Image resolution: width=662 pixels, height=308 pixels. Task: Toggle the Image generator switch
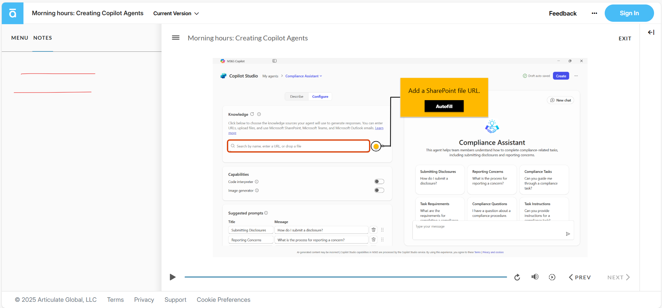(379, 190)
